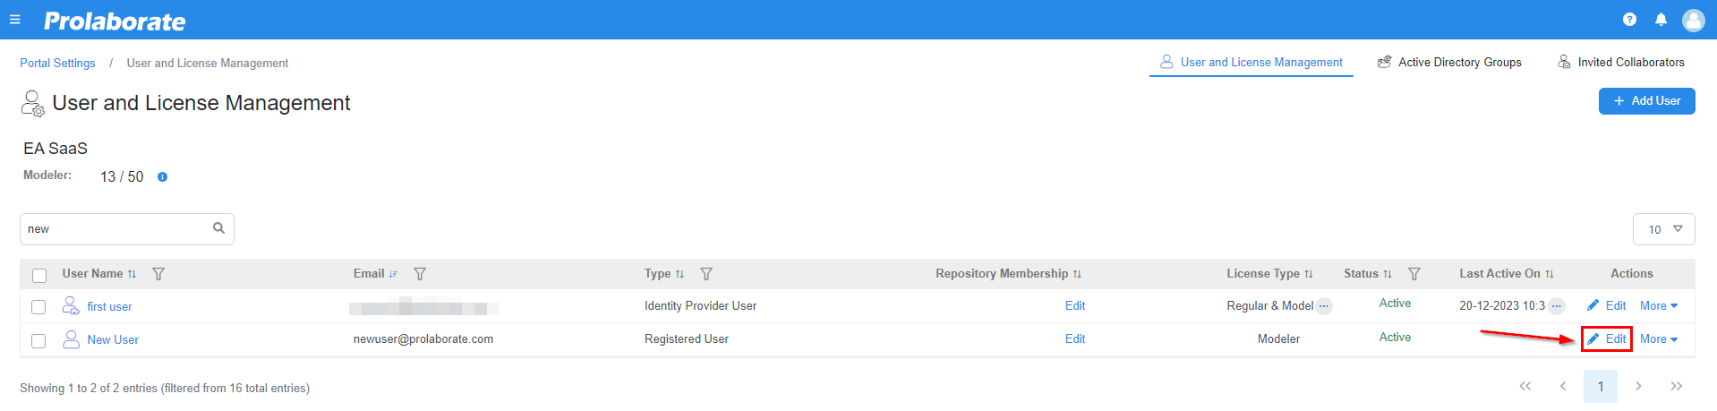
Task: Go to last page of results
Action: [x=1676, y=387]
